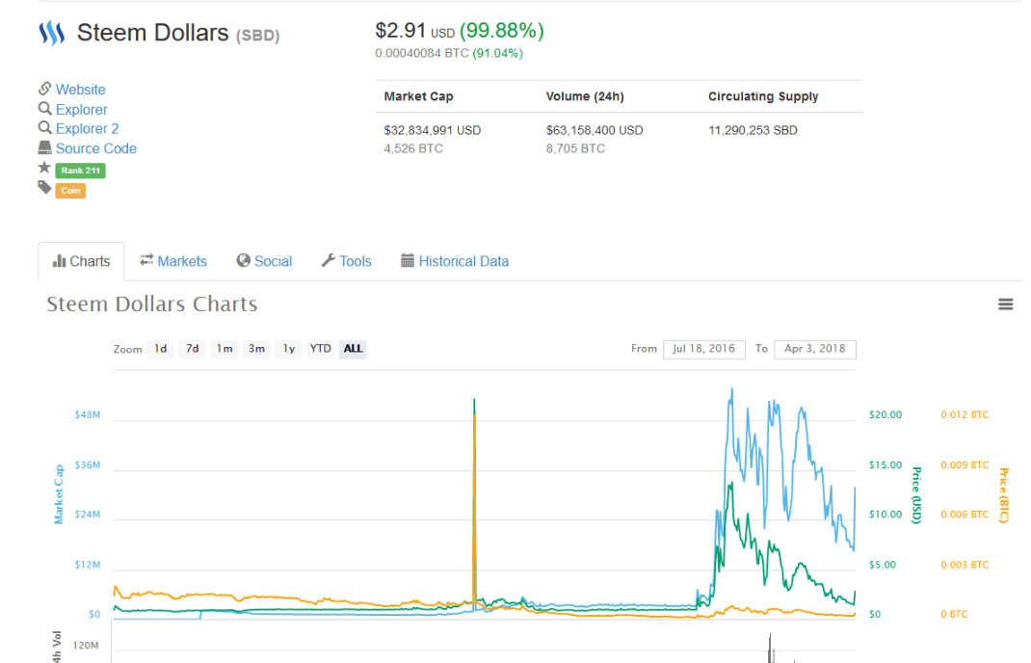
Task: Click the calendar icon beside Historical Data
Action: pos(408,260)
